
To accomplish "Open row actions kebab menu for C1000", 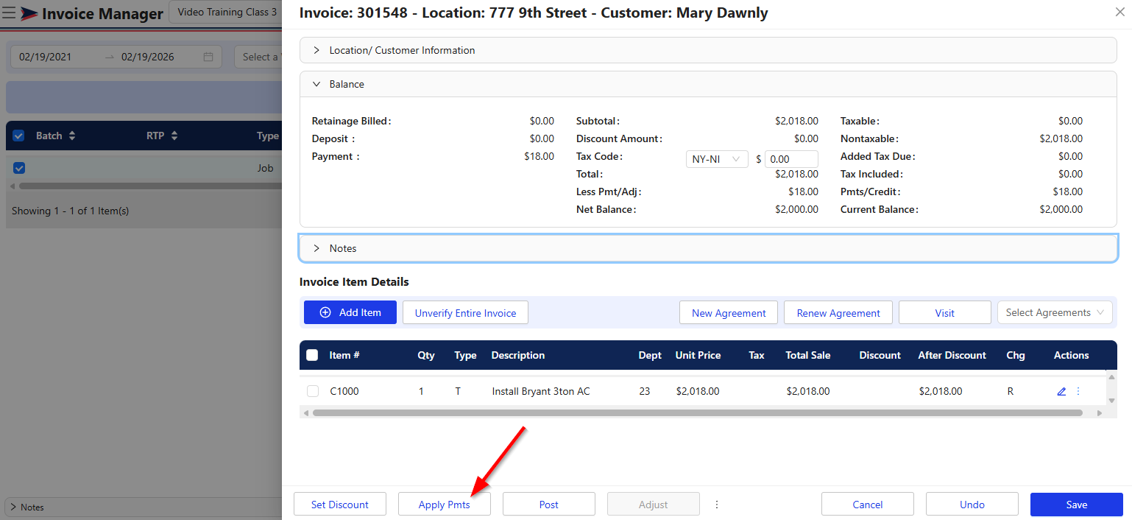I will [x=1078, y=392].
